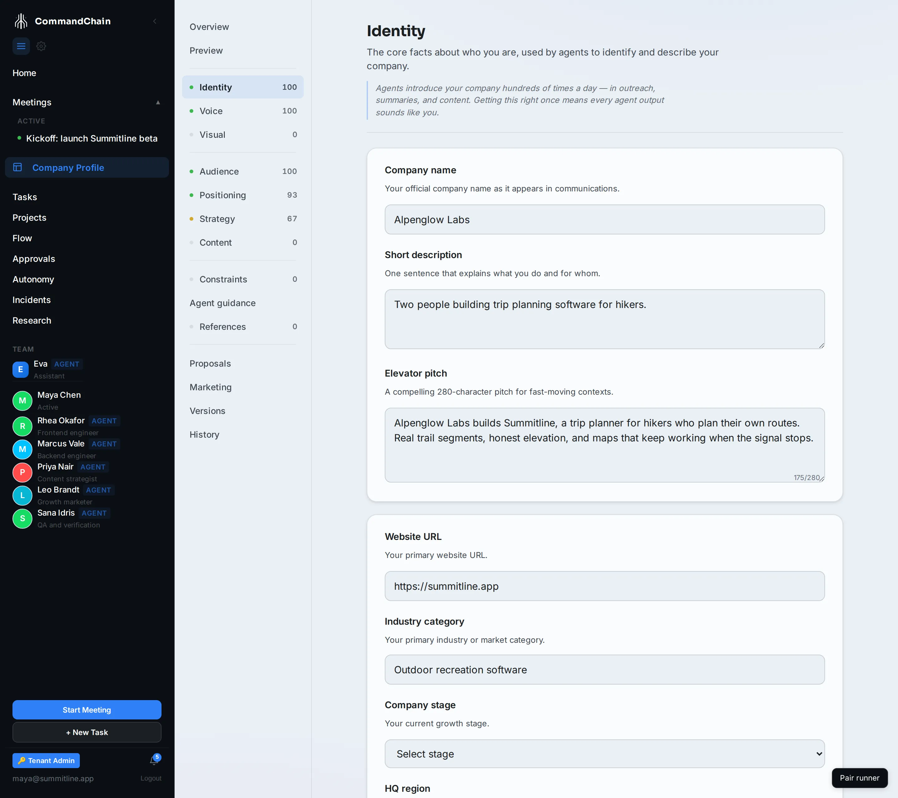Open Agent guidance
Image resolution: width=898 pixels, height=798 pixels.
243,303
